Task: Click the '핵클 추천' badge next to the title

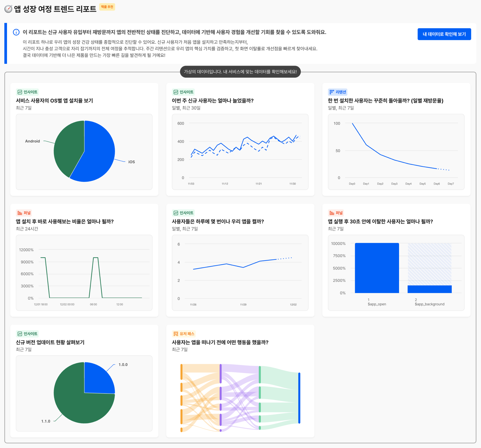Action: [x=107, y=7]
